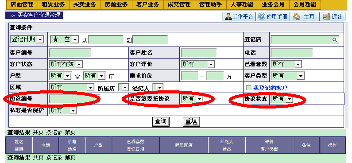Open the 客户业务 menu
This screenshot has height=163, width=352.
pos(147,4)
